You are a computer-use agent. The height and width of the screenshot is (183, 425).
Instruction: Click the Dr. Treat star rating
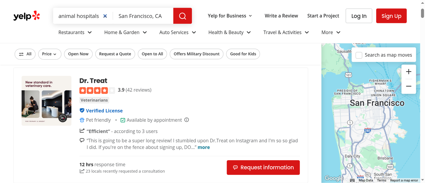coord(97,91)
